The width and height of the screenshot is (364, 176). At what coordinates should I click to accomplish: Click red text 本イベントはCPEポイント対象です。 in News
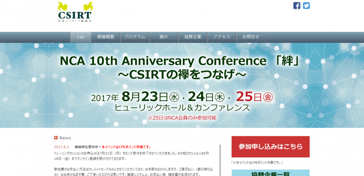click(x=126, y=147)
